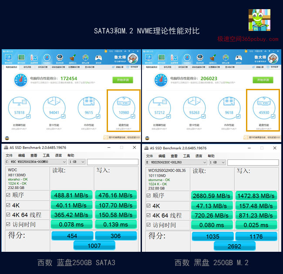The width and height of the screenshot is (283, 274).
Task: Open 游戏库 gamepad icon in the 172454-score Ludashi window
Action: click(x=98, y=58)
